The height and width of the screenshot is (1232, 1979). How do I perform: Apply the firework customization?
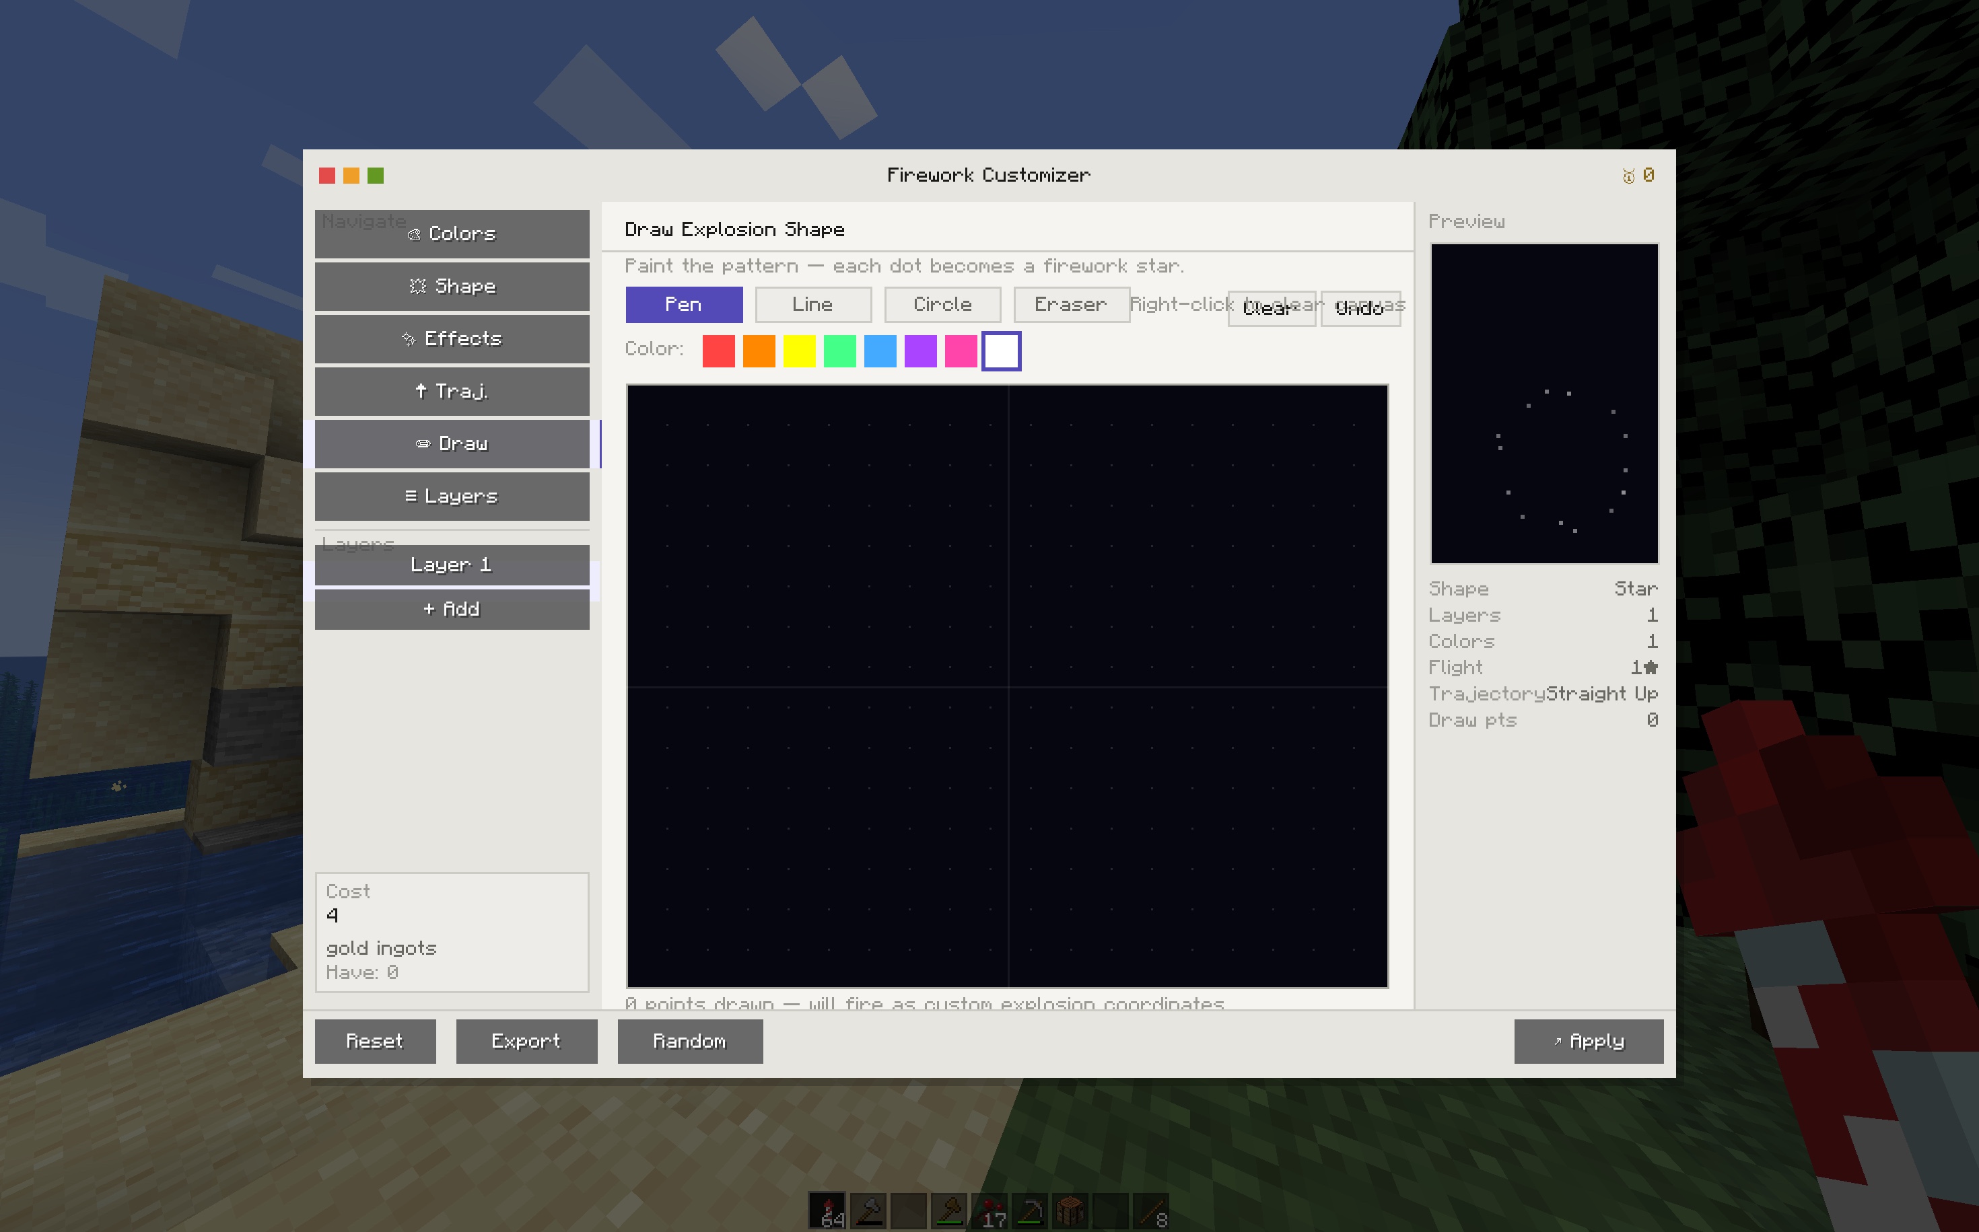tap(1589, 1042)
